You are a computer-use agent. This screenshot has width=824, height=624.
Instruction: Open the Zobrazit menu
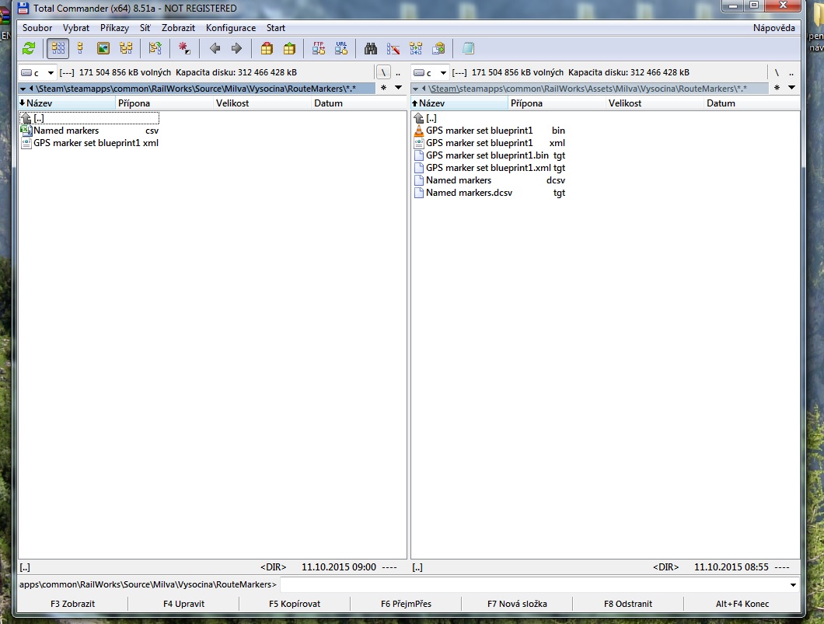[x=178, y=28]
